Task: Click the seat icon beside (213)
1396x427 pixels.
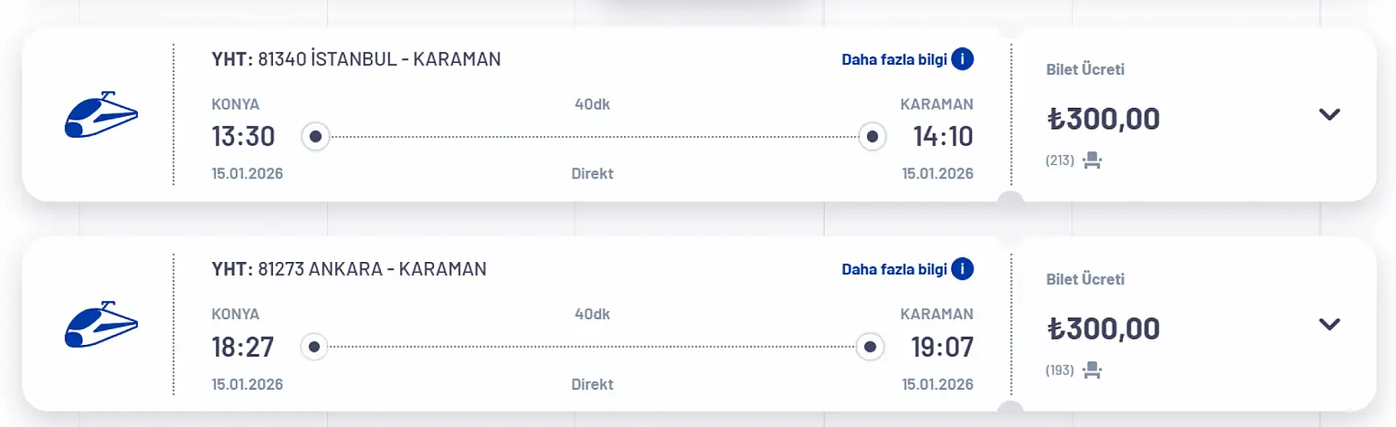Action: pos(1092,160)
